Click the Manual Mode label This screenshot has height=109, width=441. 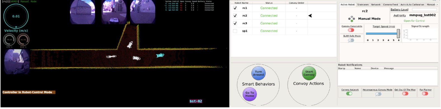coord(369,19)
